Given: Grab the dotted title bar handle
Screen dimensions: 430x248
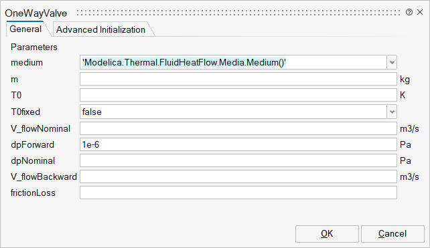Looking at the screenshot, I should pyautogui.click(x=238, y=13).
